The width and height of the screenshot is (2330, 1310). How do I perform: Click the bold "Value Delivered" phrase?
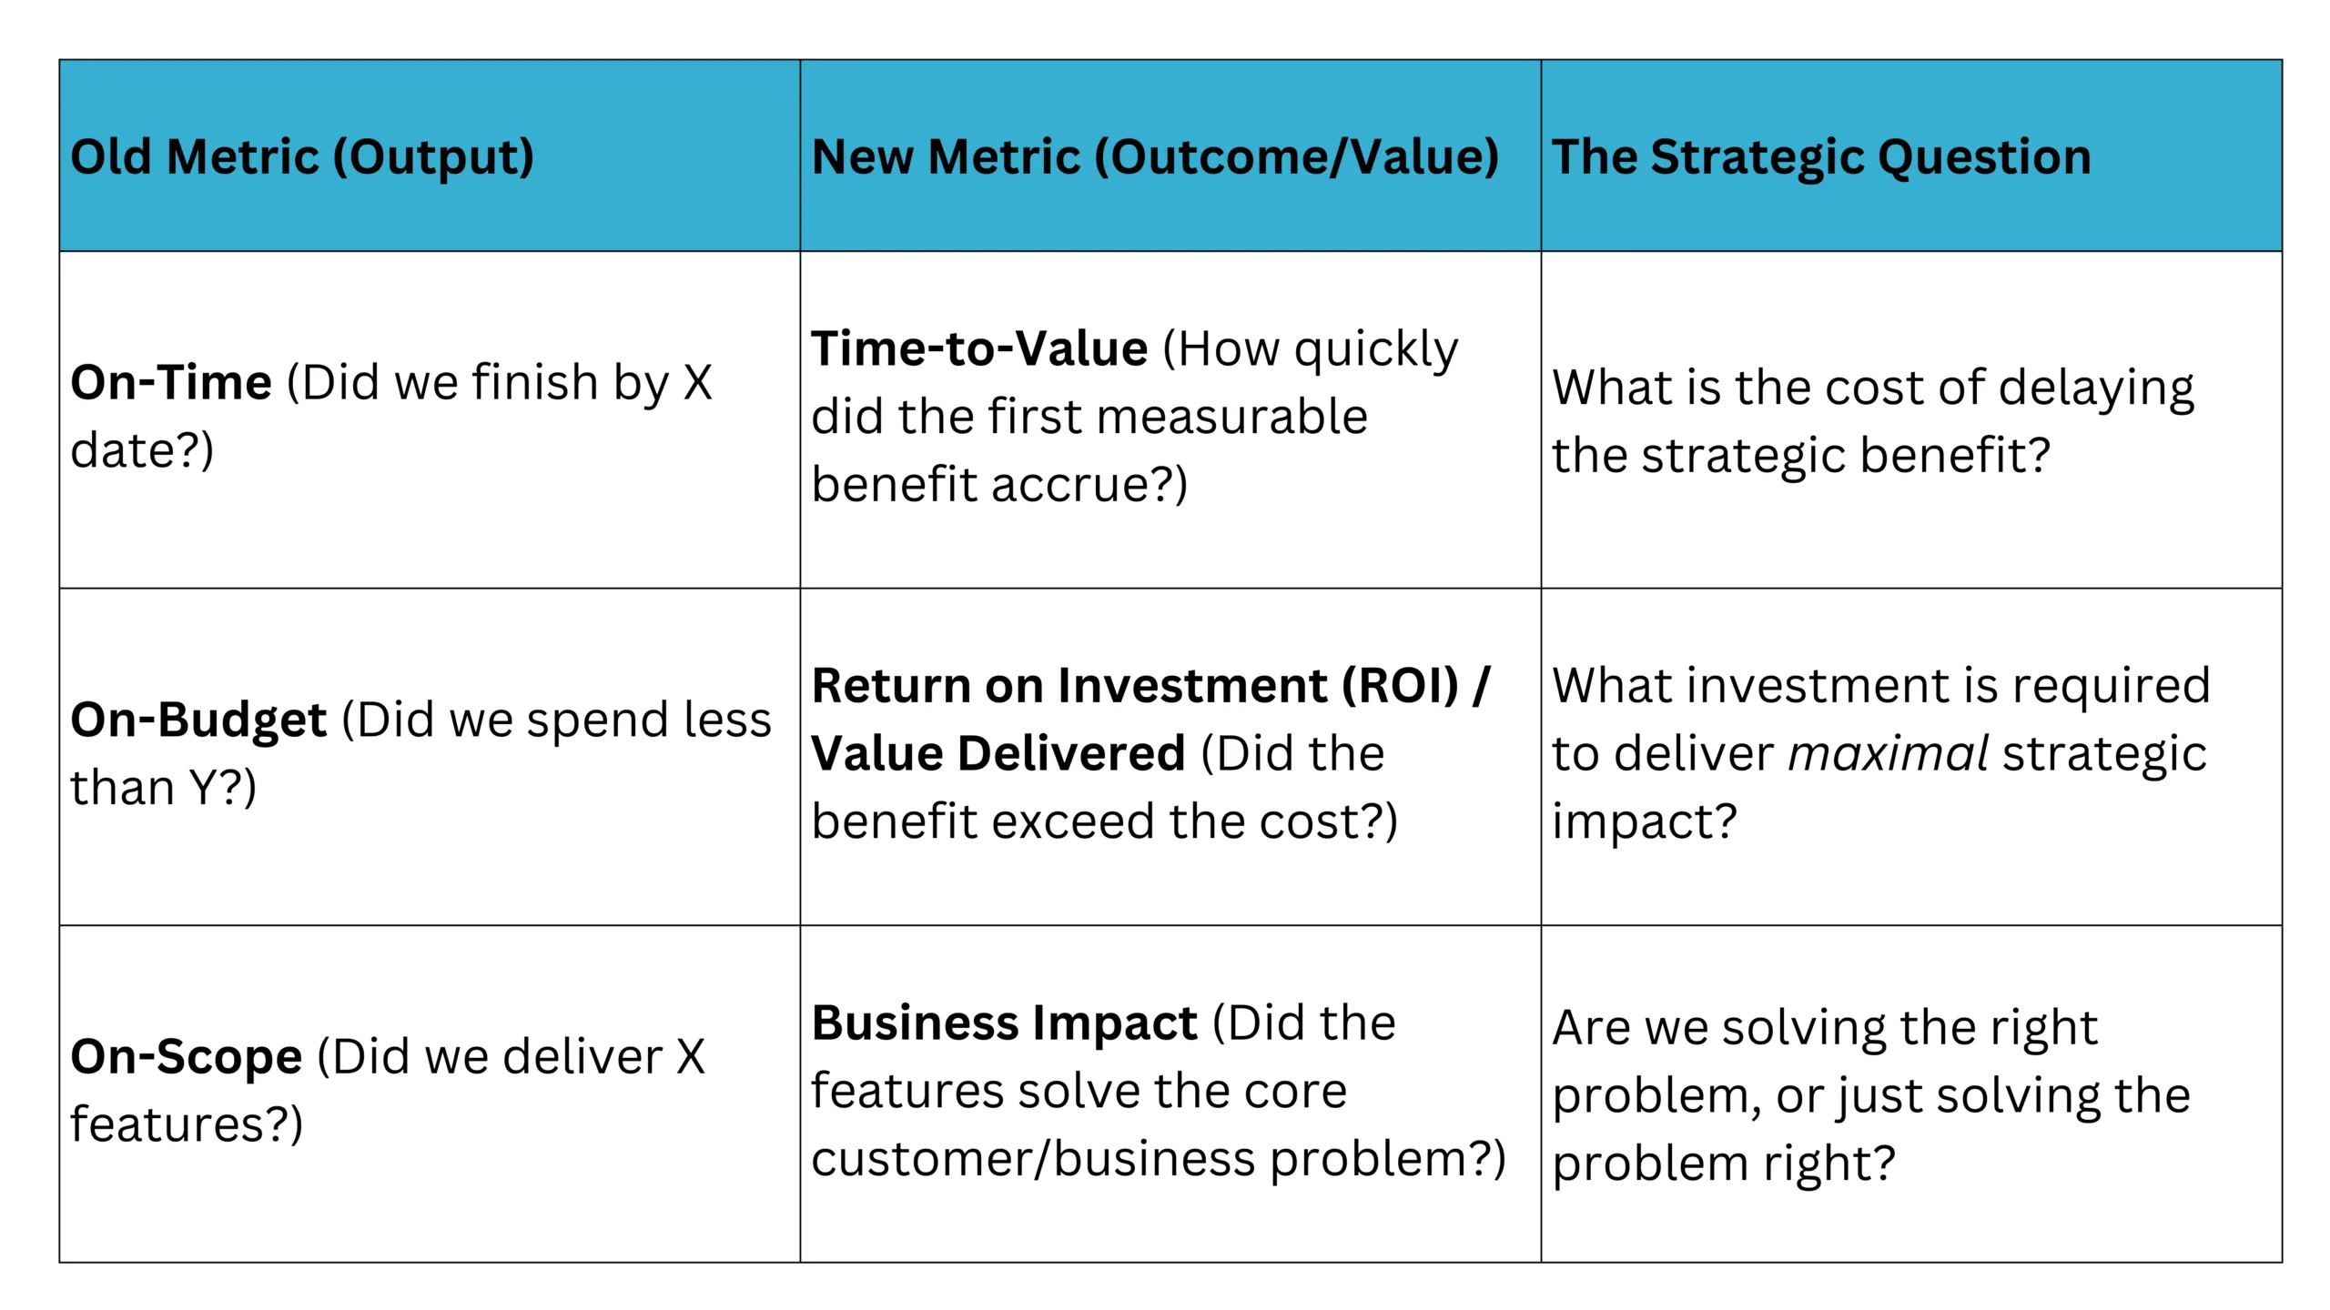pos(998,754)
